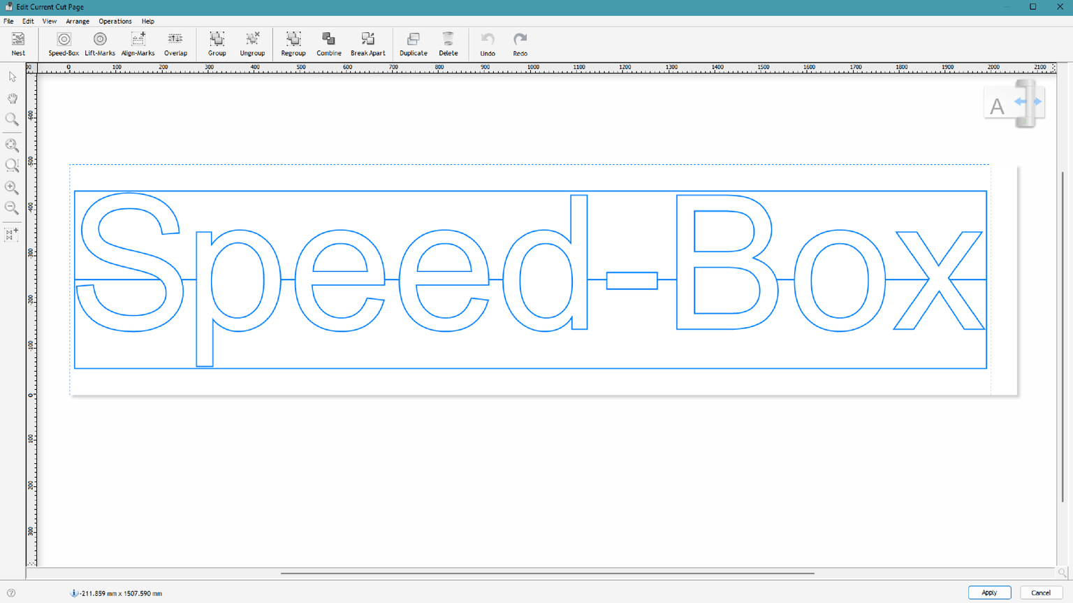Open the Operations menu
1073x603 pixels.
[115, 21]
